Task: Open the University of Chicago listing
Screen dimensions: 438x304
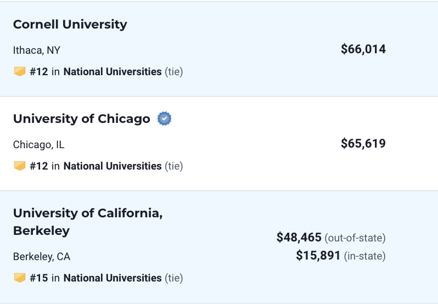Action: click(x=82, y=119)
